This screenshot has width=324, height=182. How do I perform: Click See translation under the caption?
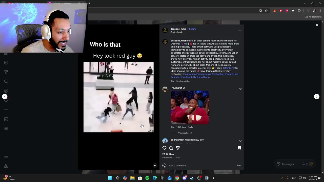click(183, 81)
